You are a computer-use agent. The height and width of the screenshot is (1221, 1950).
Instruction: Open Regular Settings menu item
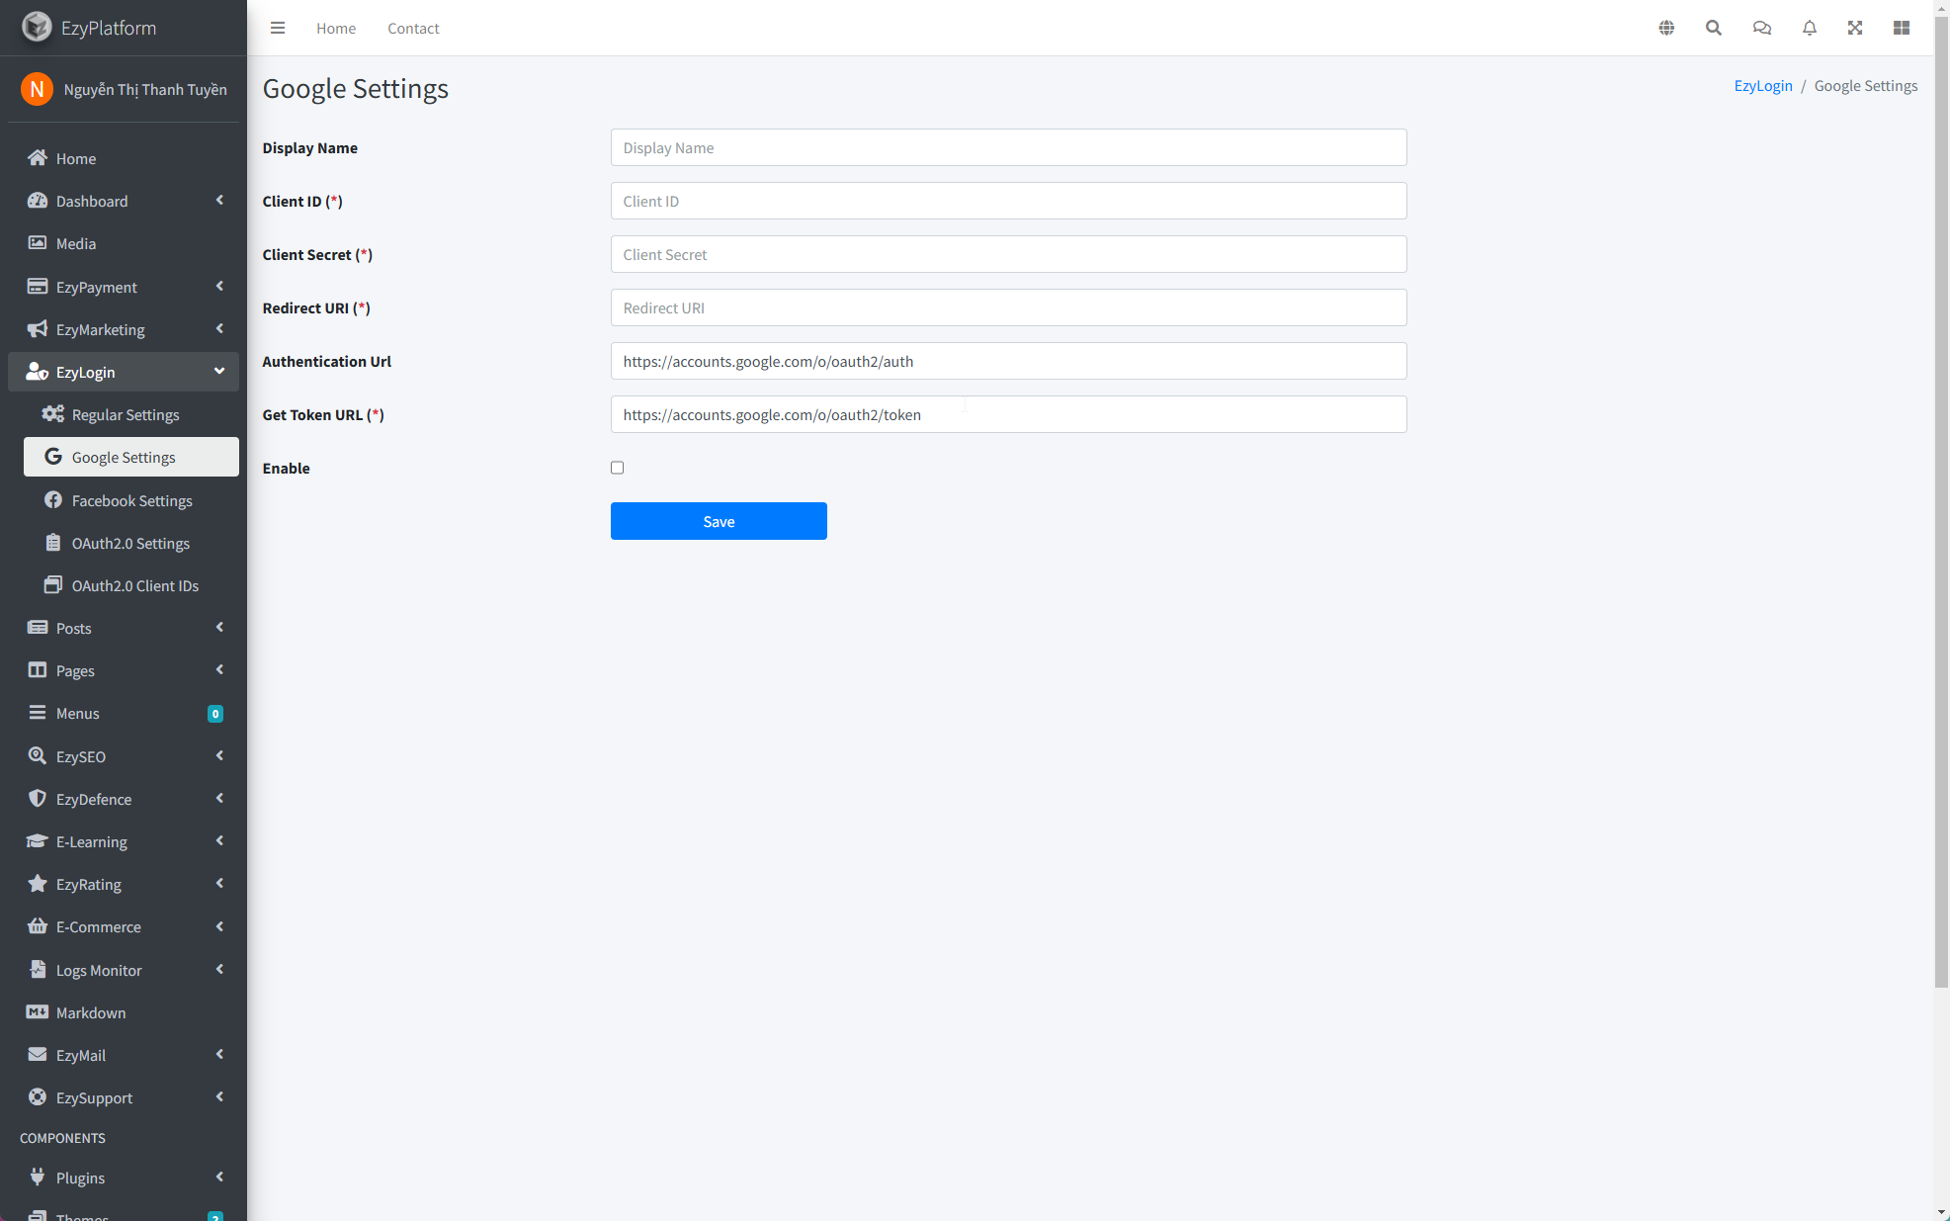131,414
